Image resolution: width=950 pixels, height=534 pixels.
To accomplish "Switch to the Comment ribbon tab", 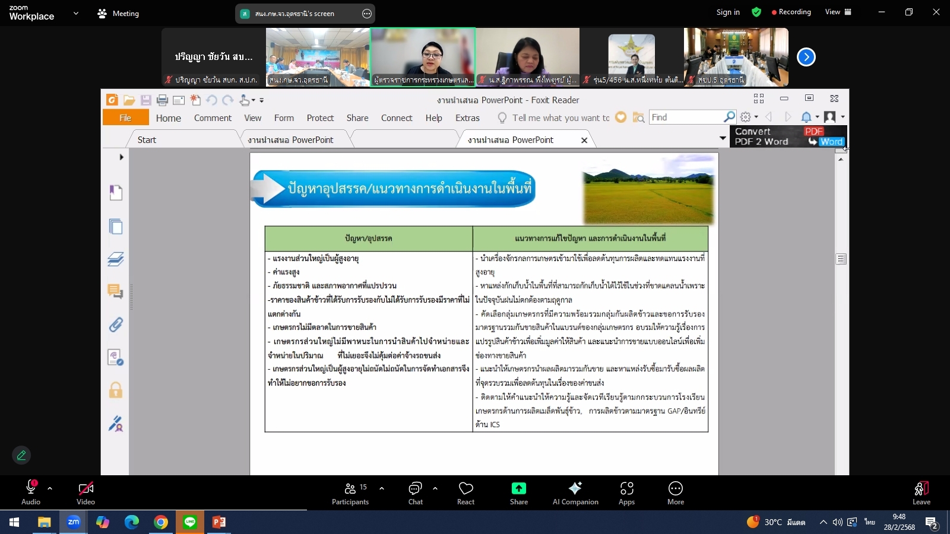I will pyautogui.click(x=213, y=118).
